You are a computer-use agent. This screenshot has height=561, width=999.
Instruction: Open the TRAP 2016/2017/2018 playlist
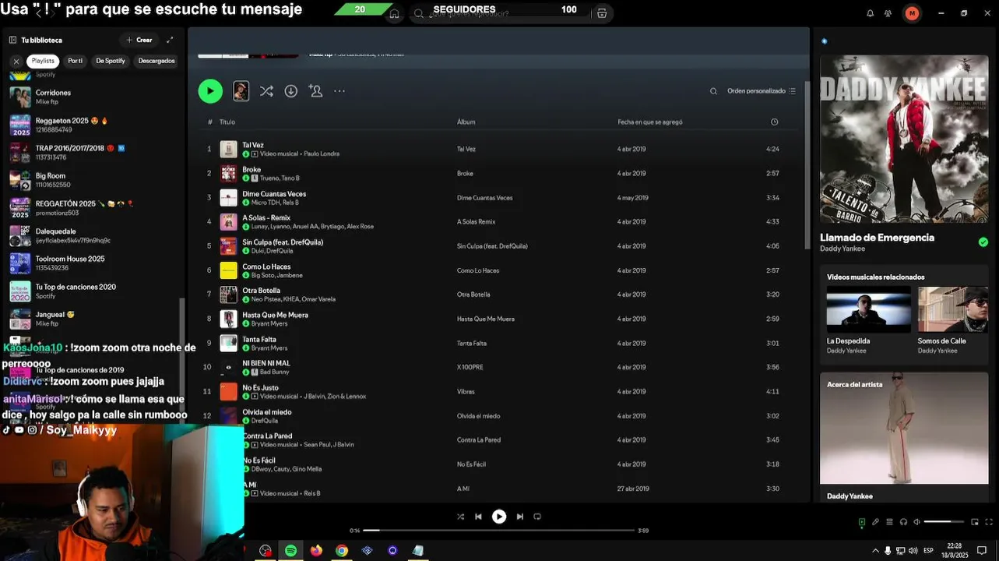pos(93,152)
